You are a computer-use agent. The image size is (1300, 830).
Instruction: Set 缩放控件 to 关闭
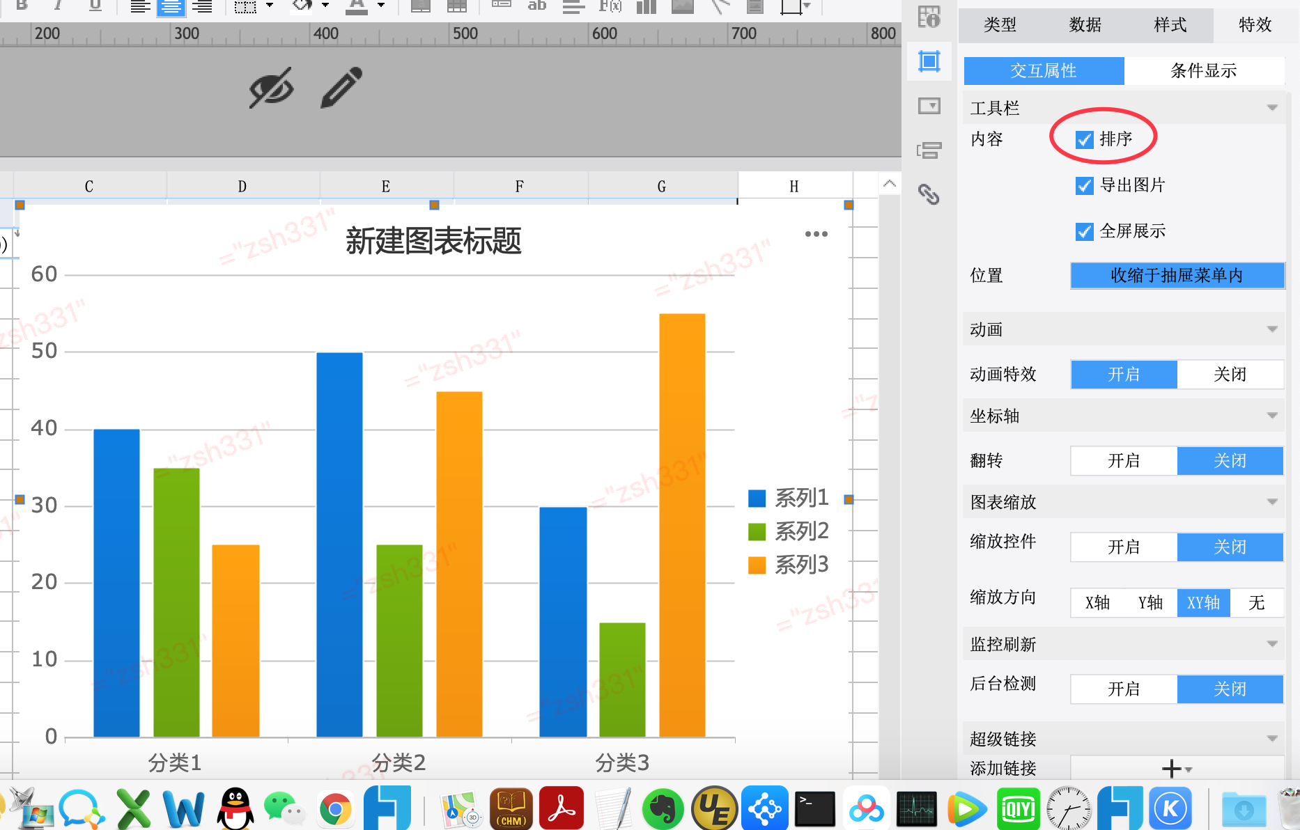point(1230,547)
